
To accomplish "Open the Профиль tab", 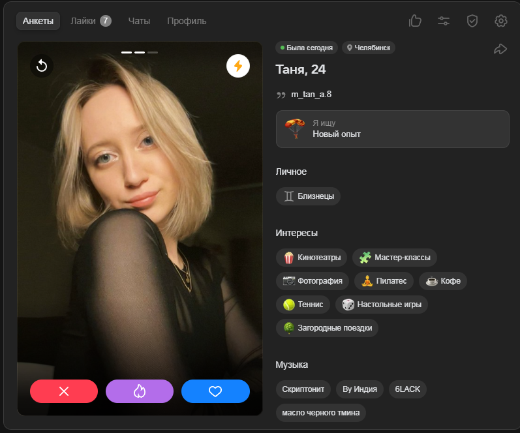I will pos(187,21).
